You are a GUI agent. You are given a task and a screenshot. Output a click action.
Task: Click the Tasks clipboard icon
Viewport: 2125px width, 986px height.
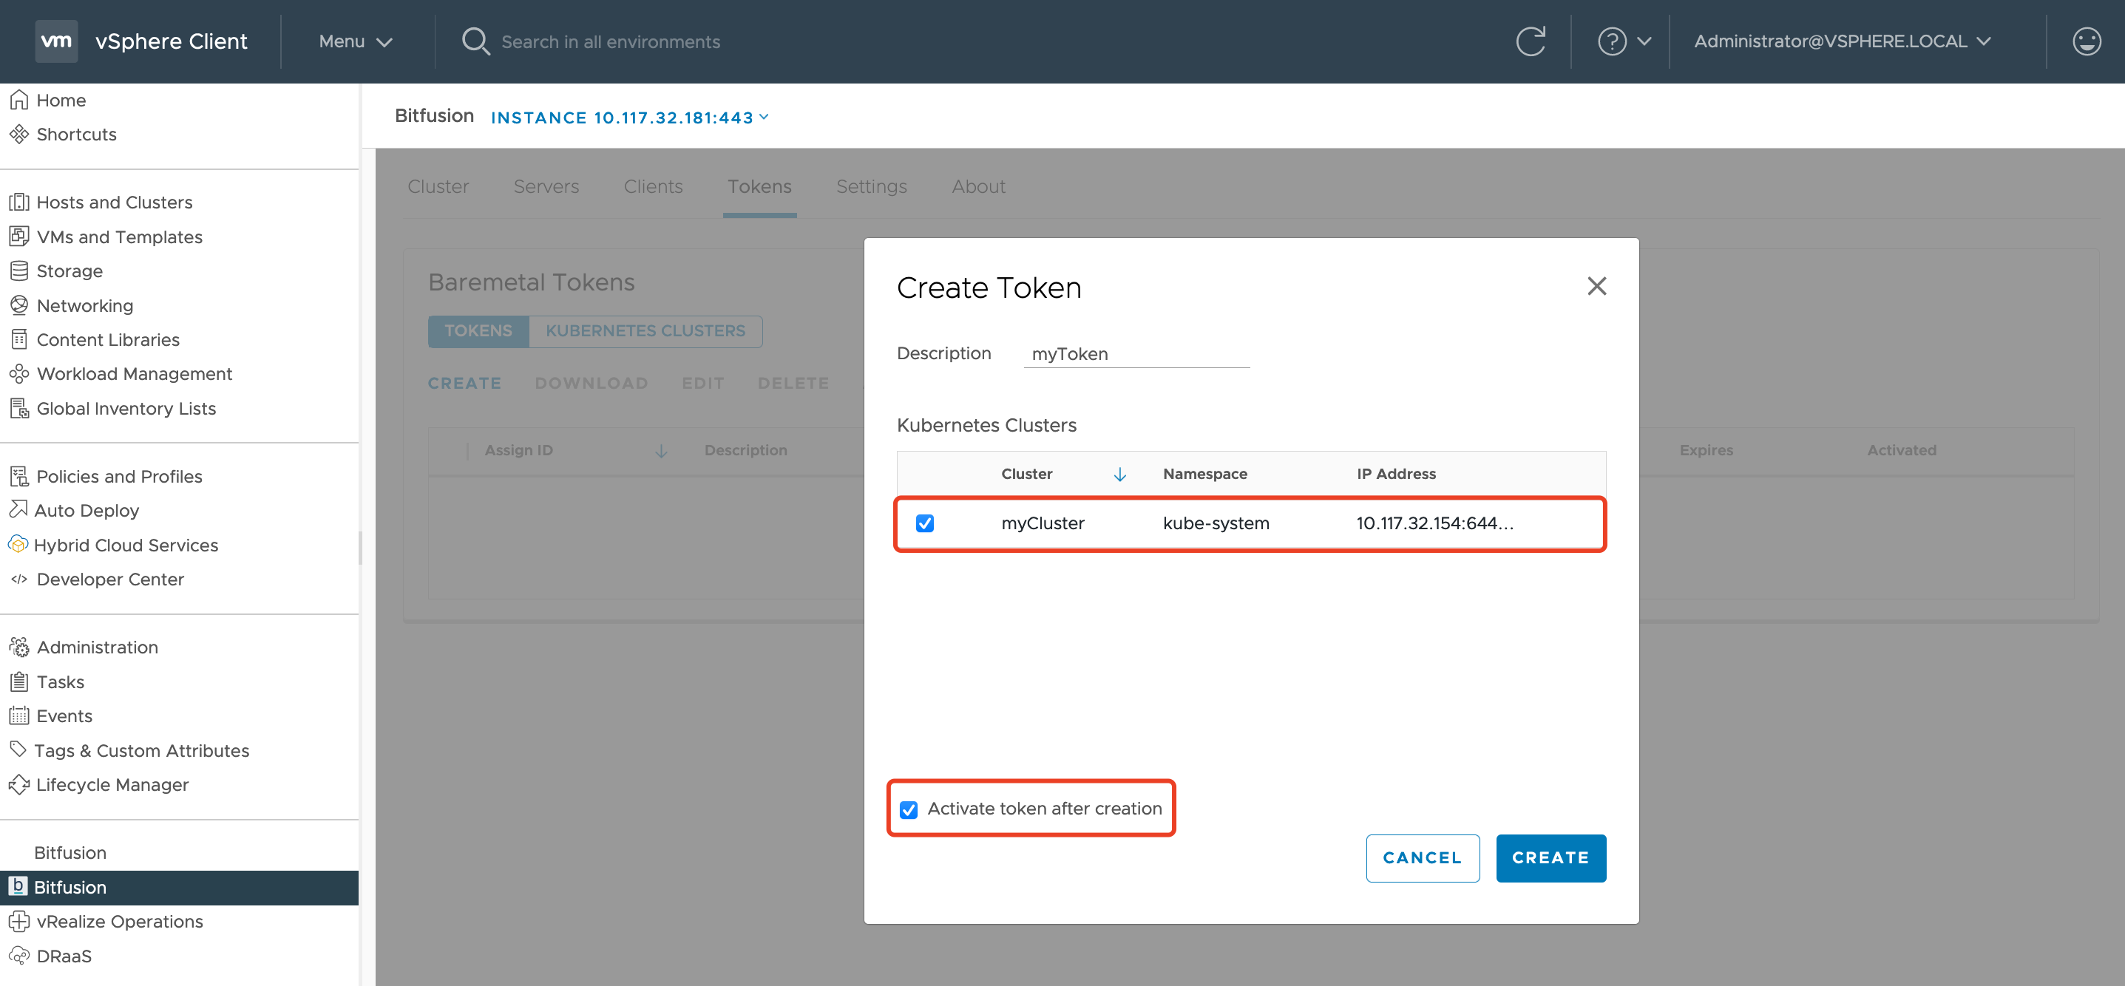point(19,681)
